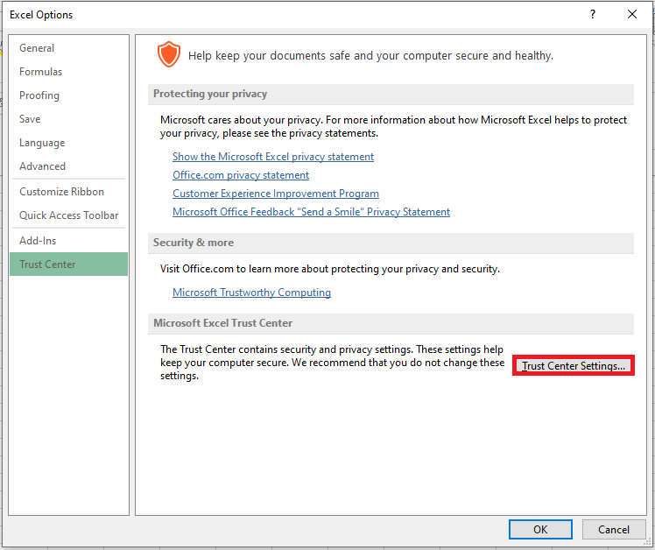Visit the Microsoft Trustworthy Computing link

point(251,293)
